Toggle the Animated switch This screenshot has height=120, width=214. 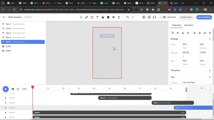163,17
